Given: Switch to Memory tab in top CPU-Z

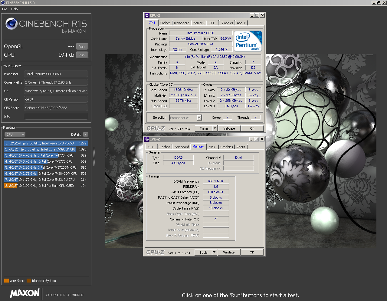Looking at the screenshot, I should coord(198,23).
